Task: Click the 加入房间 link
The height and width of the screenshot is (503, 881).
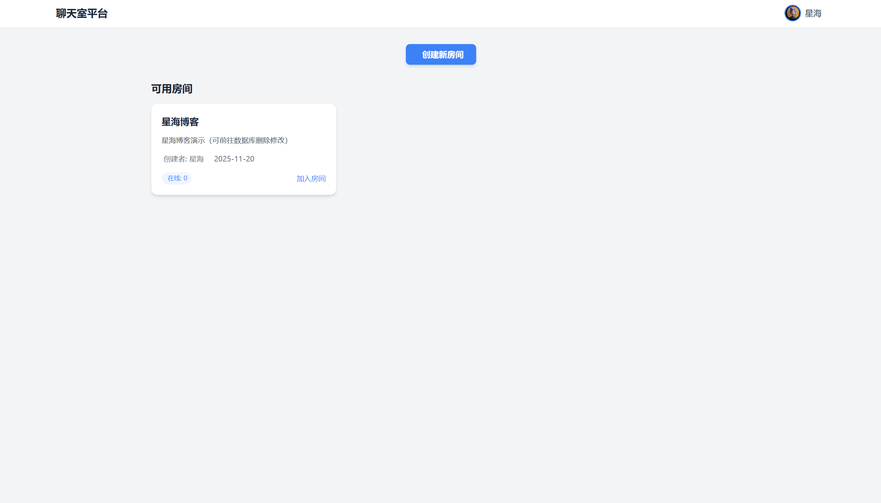Action: pos(311,179)
